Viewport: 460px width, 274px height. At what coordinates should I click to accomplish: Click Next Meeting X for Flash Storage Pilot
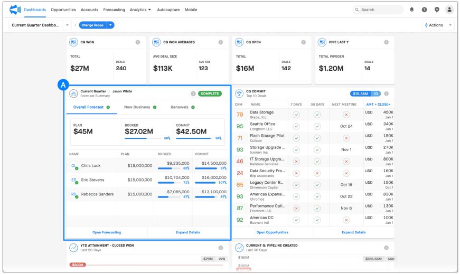(346, 138)
